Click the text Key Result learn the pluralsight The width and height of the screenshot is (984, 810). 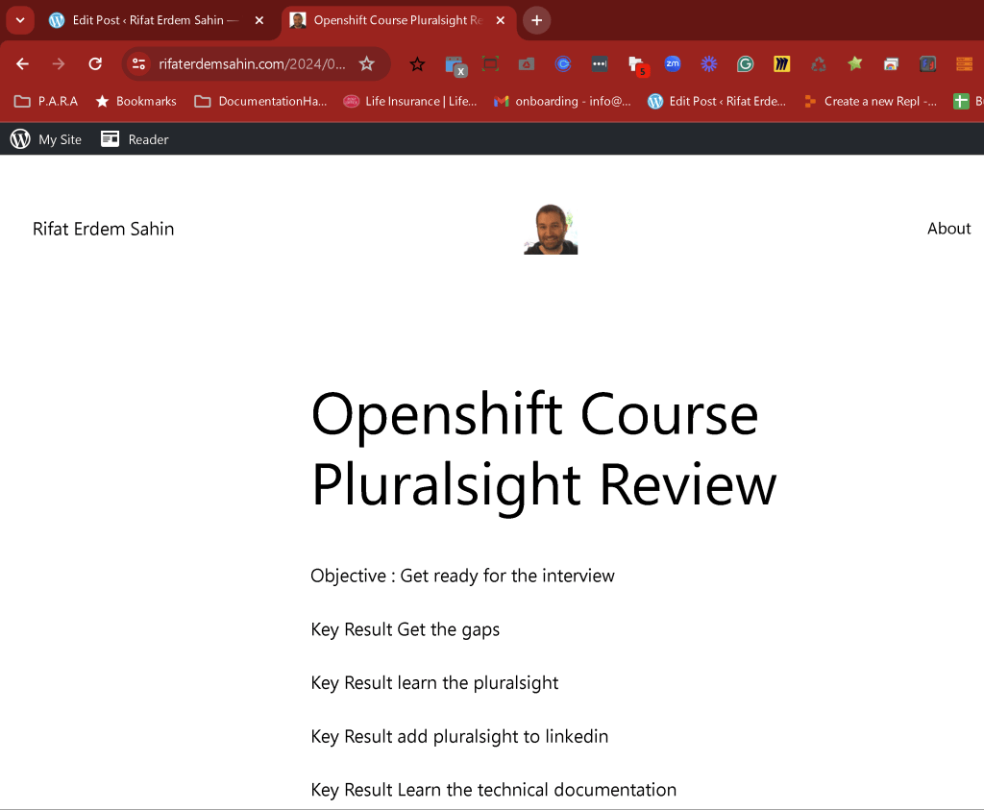pos(434,682)
